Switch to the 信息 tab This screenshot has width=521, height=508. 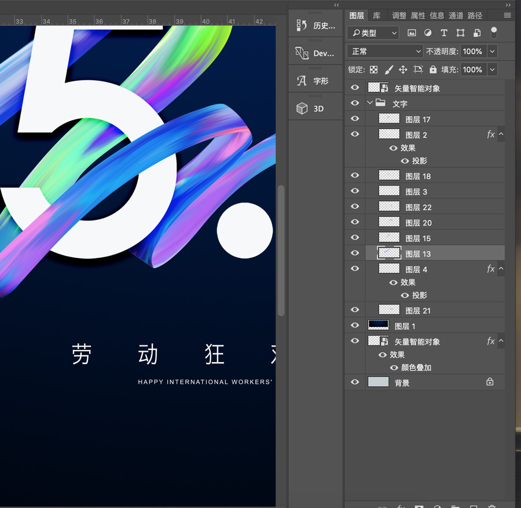[437, 16]
